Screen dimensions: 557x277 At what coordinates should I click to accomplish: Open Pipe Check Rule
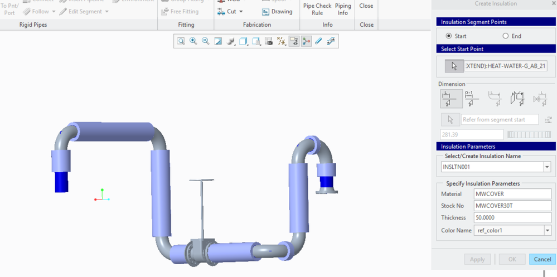317,9
